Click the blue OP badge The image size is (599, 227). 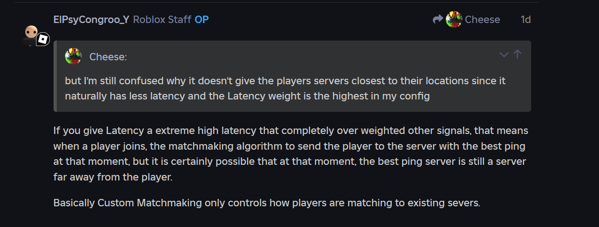(202, 19)
